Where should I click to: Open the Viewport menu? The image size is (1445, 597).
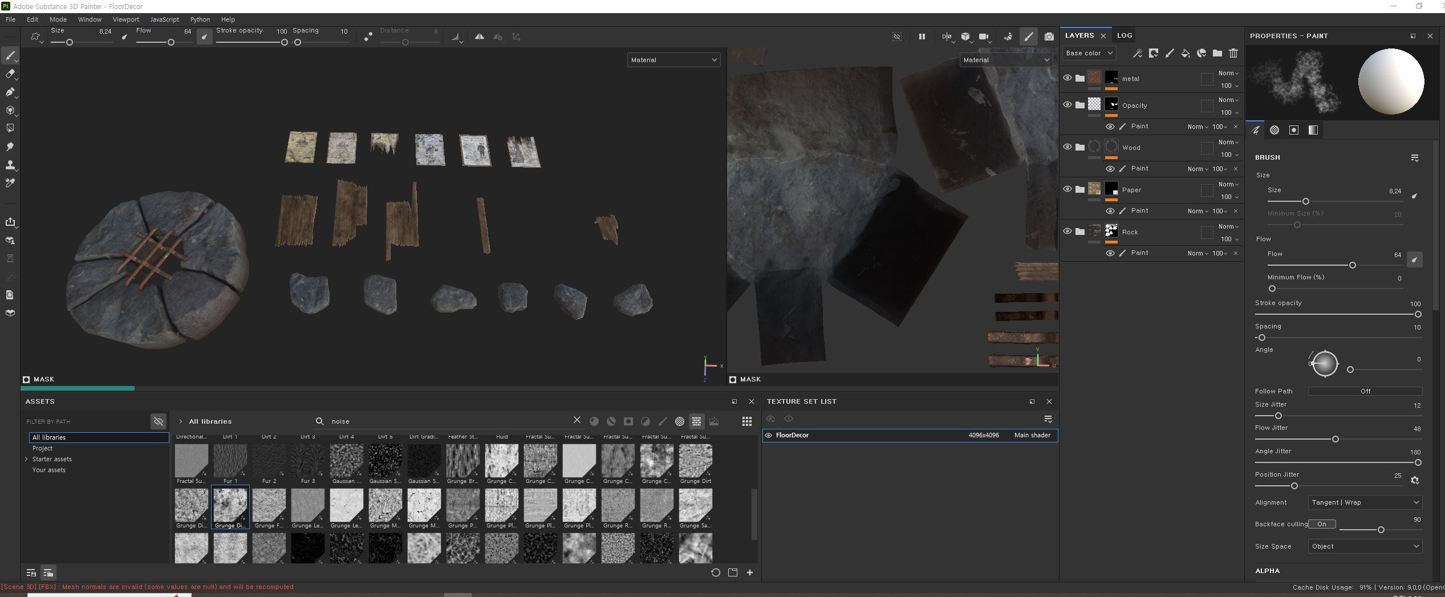coord(125,19)
